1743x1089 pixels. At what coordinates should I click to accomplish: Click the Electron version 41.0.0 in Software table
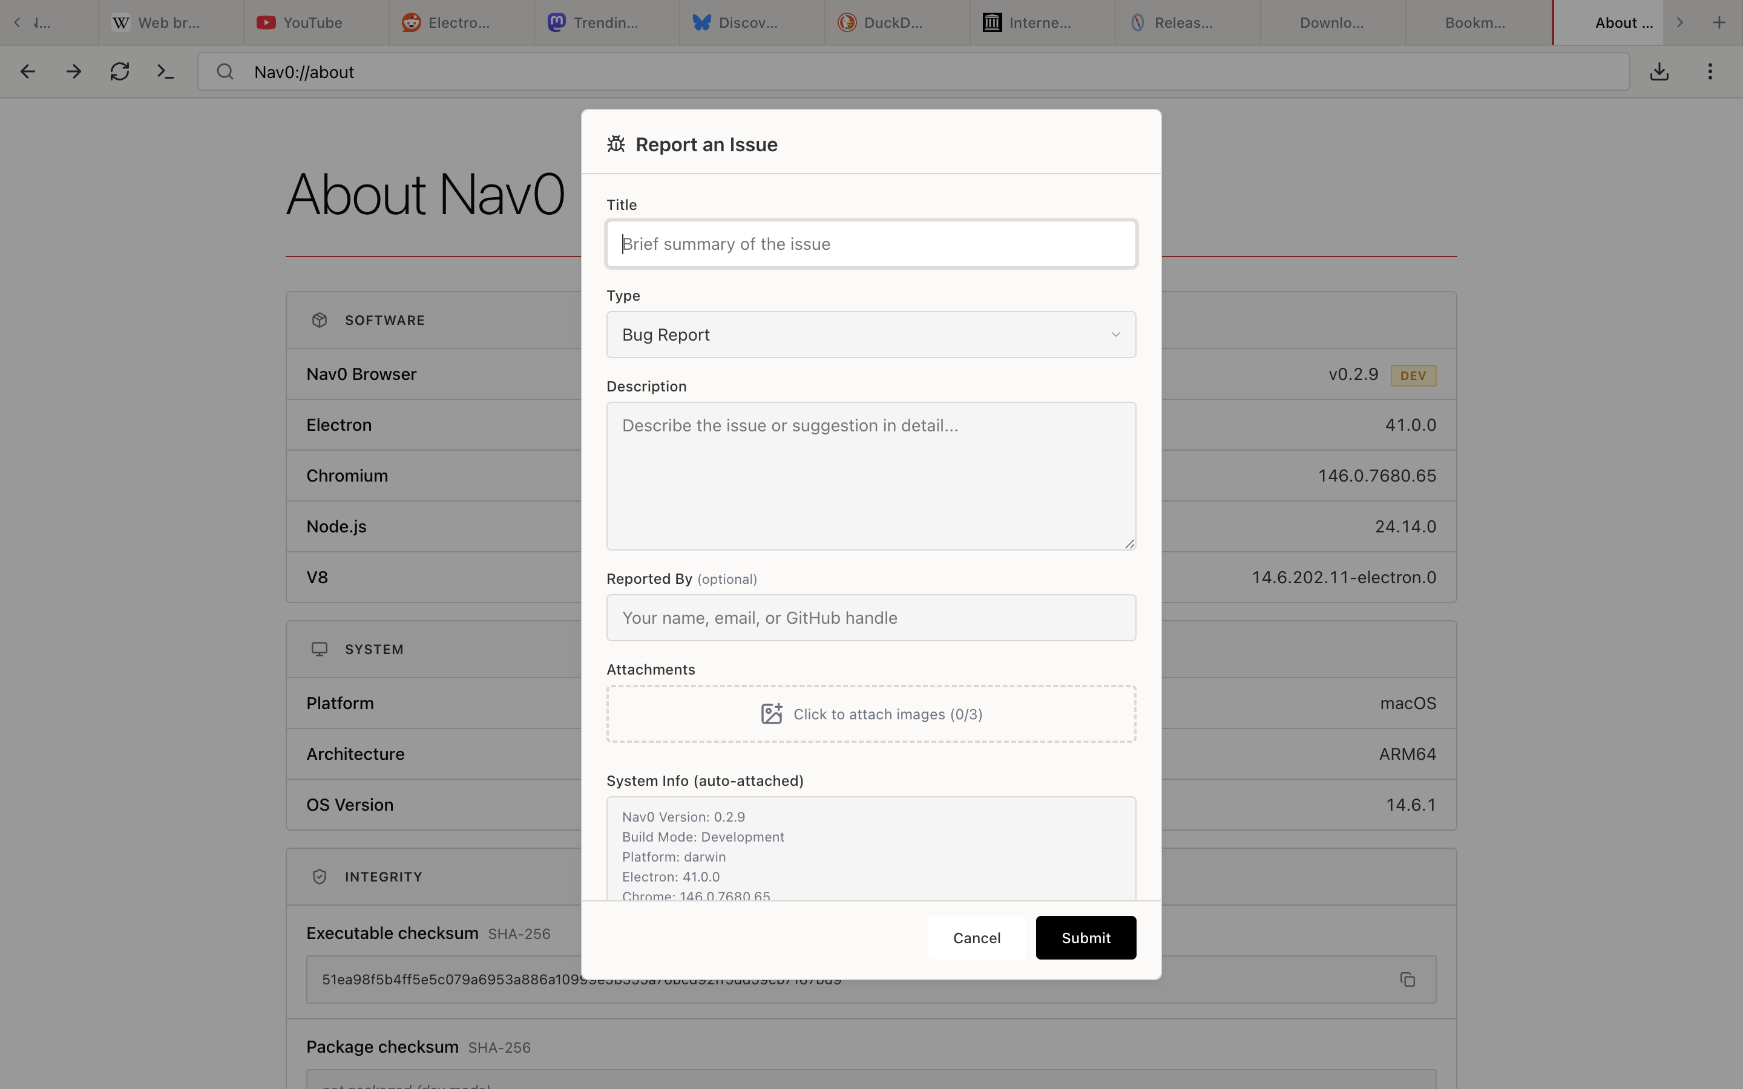[x=1410, y=425]
